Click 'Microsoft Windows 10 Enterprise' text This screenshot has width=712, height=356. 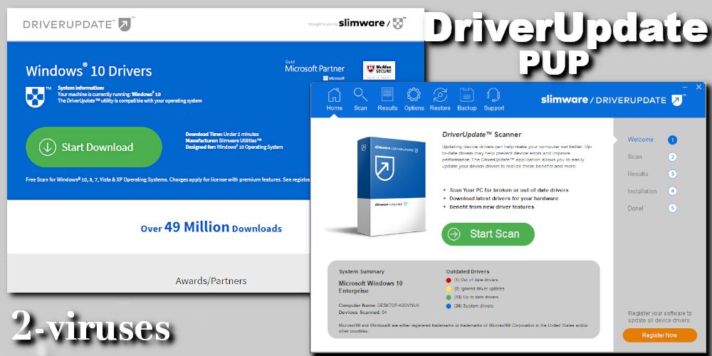click(x=370, y=286)
